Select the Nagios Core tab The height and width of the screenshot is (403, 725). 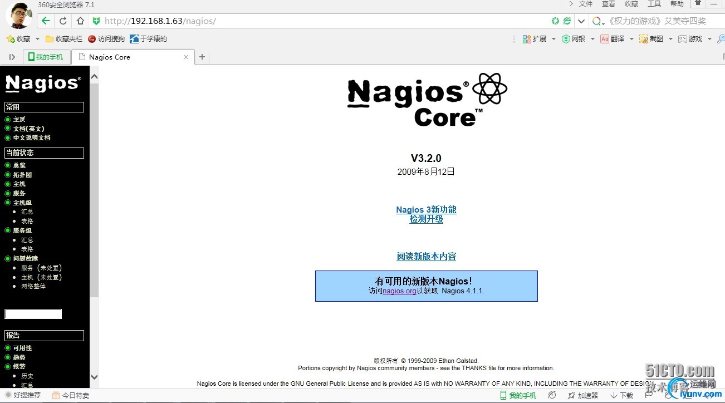[133, 57]
